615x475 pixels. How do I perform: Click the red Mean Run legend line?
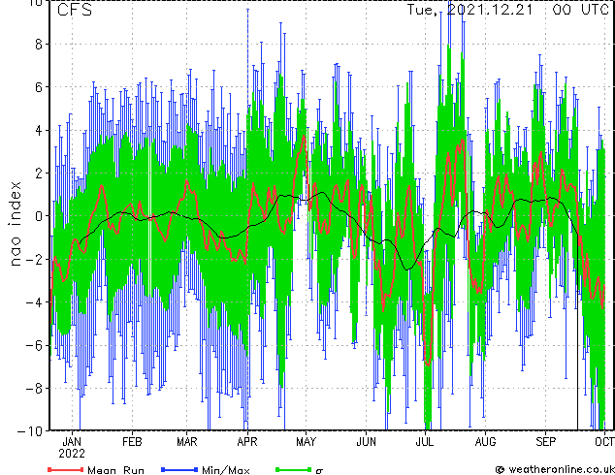(x=66, y=469)
